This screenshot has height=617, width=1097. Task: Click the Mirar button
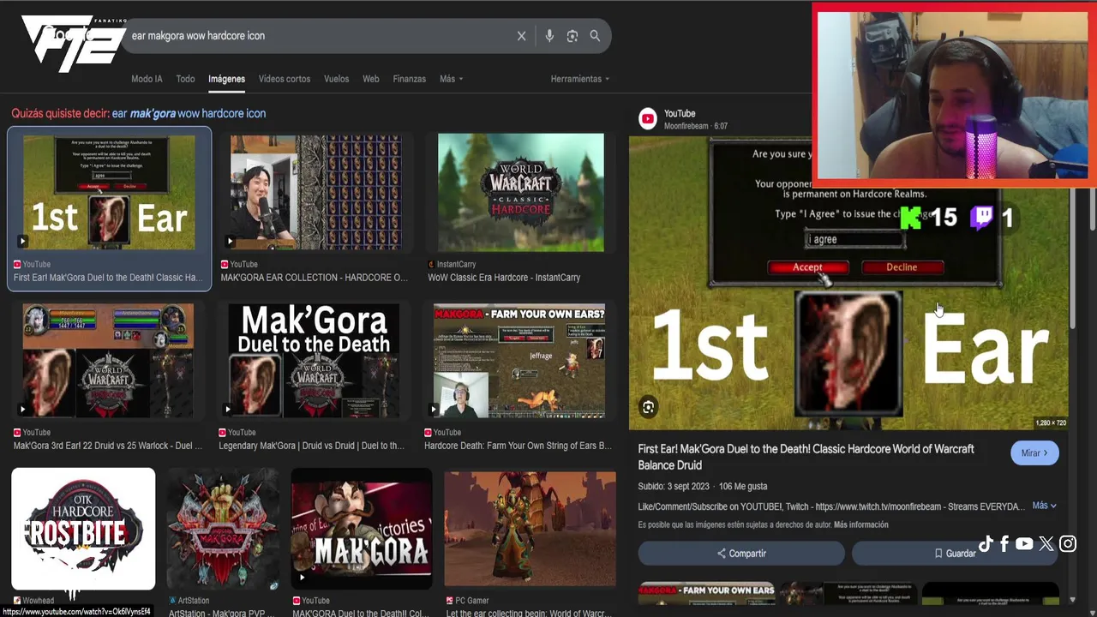[x=1034, y=453]
